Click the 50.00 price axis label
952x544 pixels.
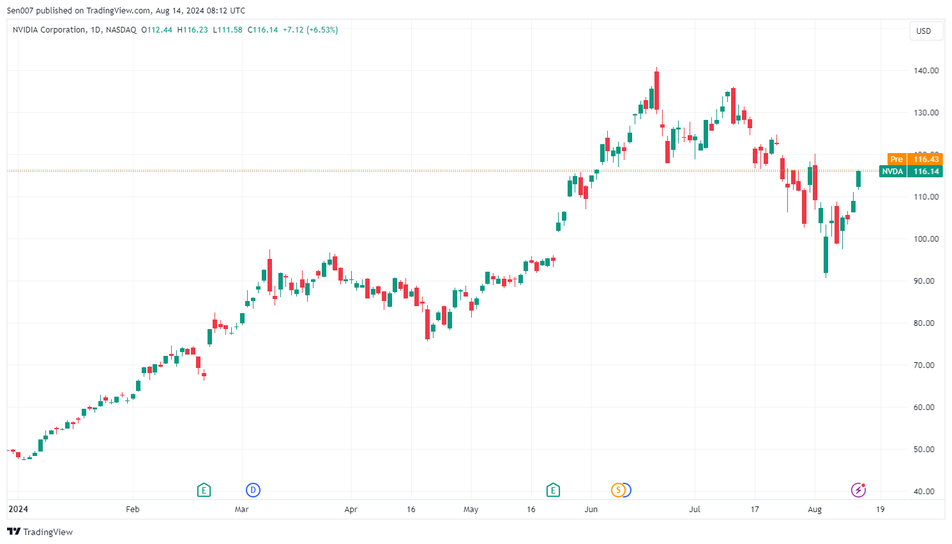point(926,449)
